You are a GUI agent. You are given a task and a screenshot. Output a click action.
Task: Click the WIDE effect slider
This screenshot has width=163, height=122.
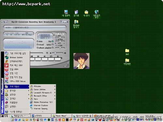60,37
